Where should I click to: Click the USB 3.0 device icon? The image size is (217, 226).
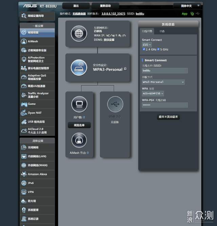pos(115,104)
